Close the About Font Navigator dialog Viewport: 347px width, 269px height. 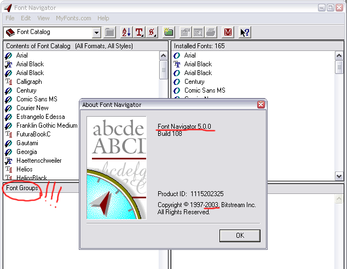click(261, 104)
